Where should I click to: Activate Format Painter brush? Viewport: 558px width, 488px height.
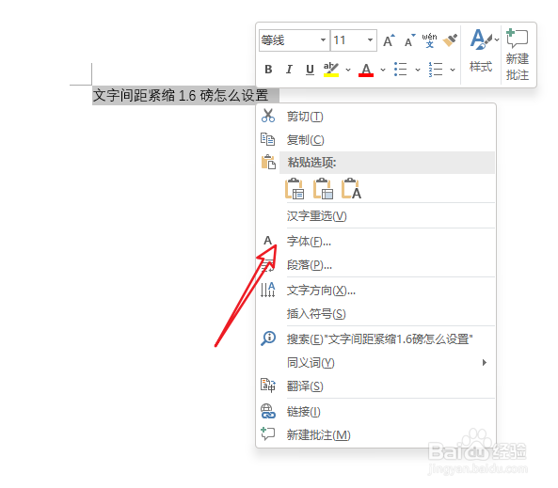(450, 40)
